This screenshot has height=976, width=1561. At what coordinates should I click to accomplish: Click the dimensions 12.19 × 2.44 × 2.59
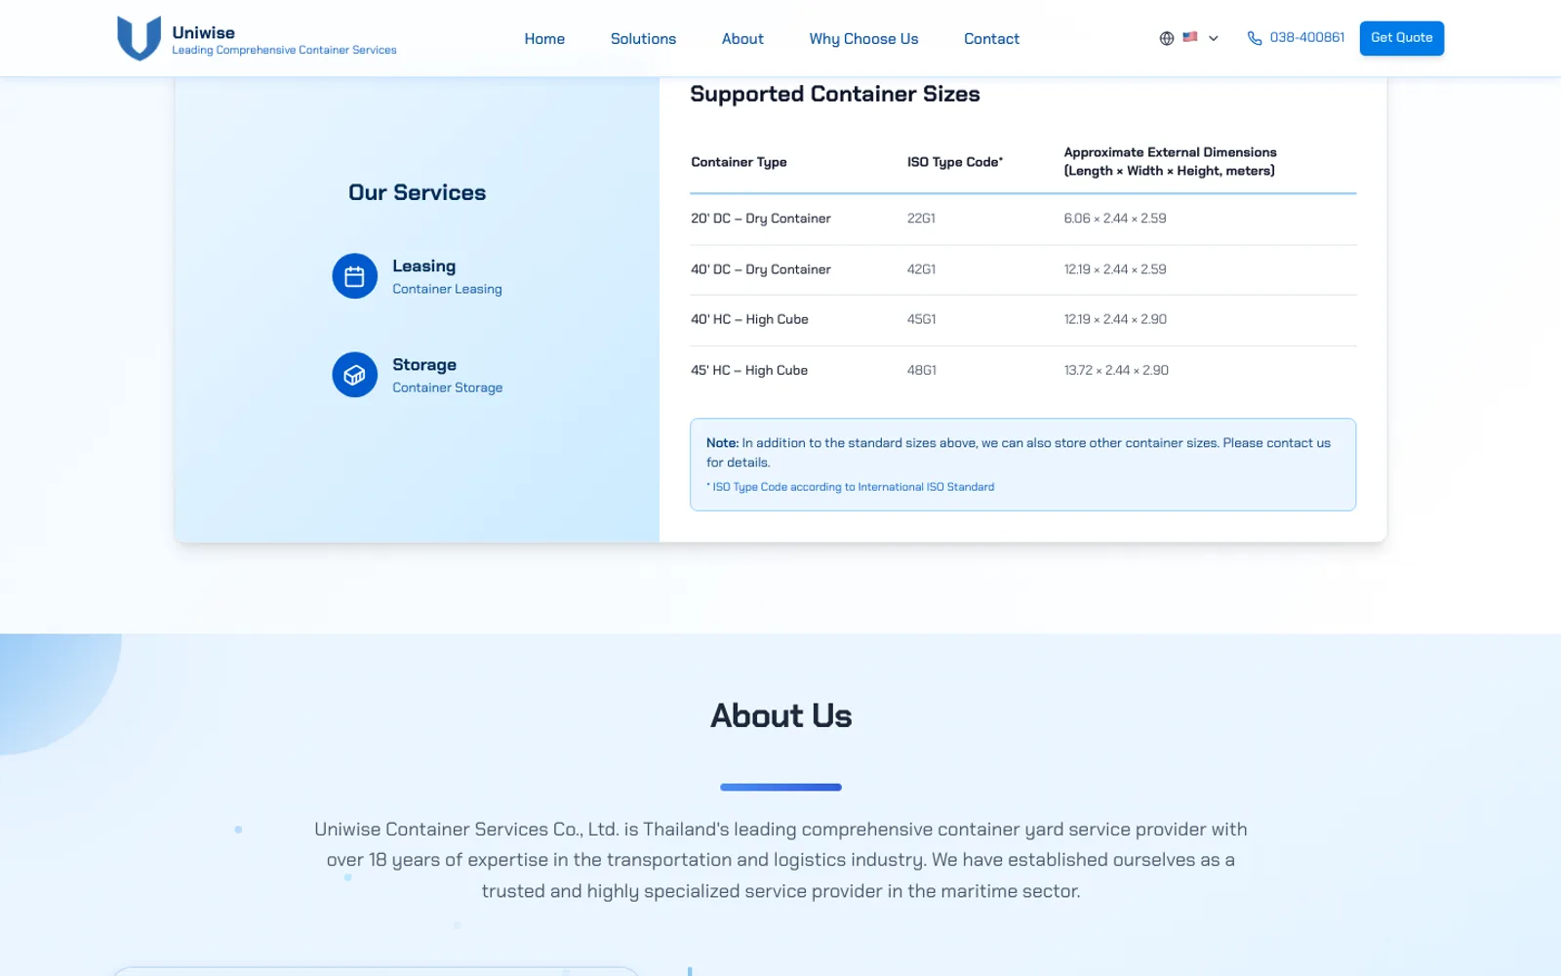(1115, 269)
